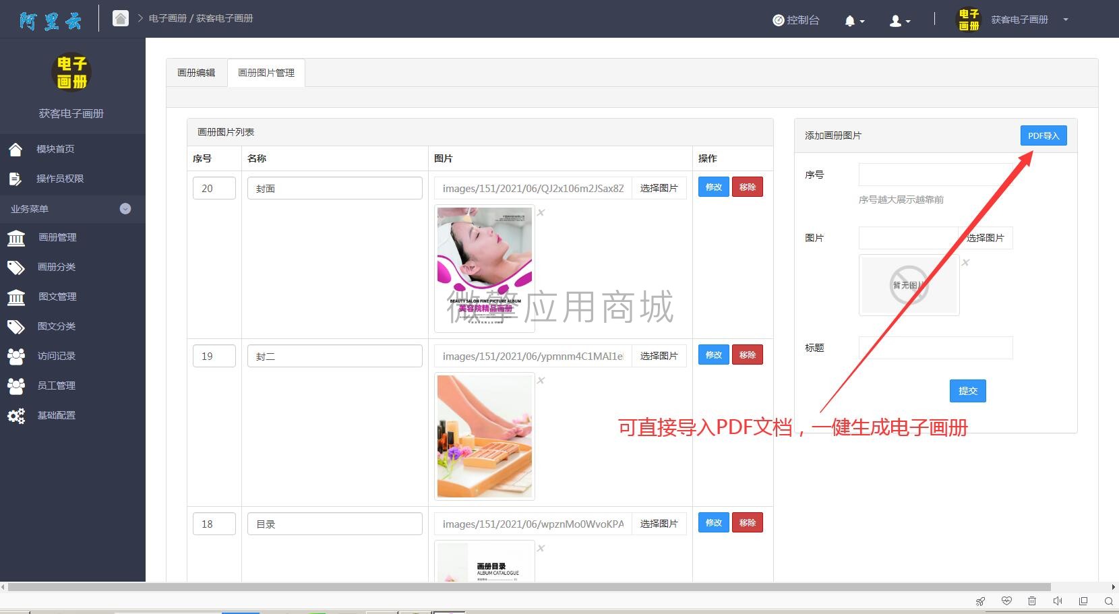Click the 画册管理 bank icon
Screen dimensions: 1119x614
pyautogui.click(x=16, y=237)
